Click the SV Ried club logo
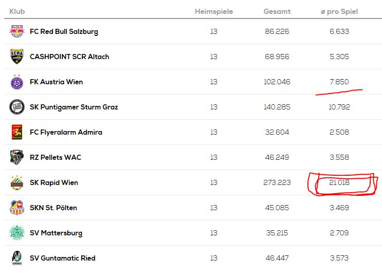The height and width of the screenshot is (277, 382). coord(17,258)
